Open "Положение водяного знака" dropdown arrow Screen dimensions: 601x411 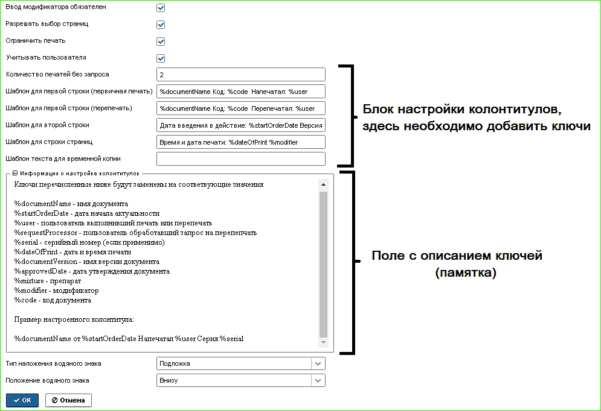coord(318,380)
